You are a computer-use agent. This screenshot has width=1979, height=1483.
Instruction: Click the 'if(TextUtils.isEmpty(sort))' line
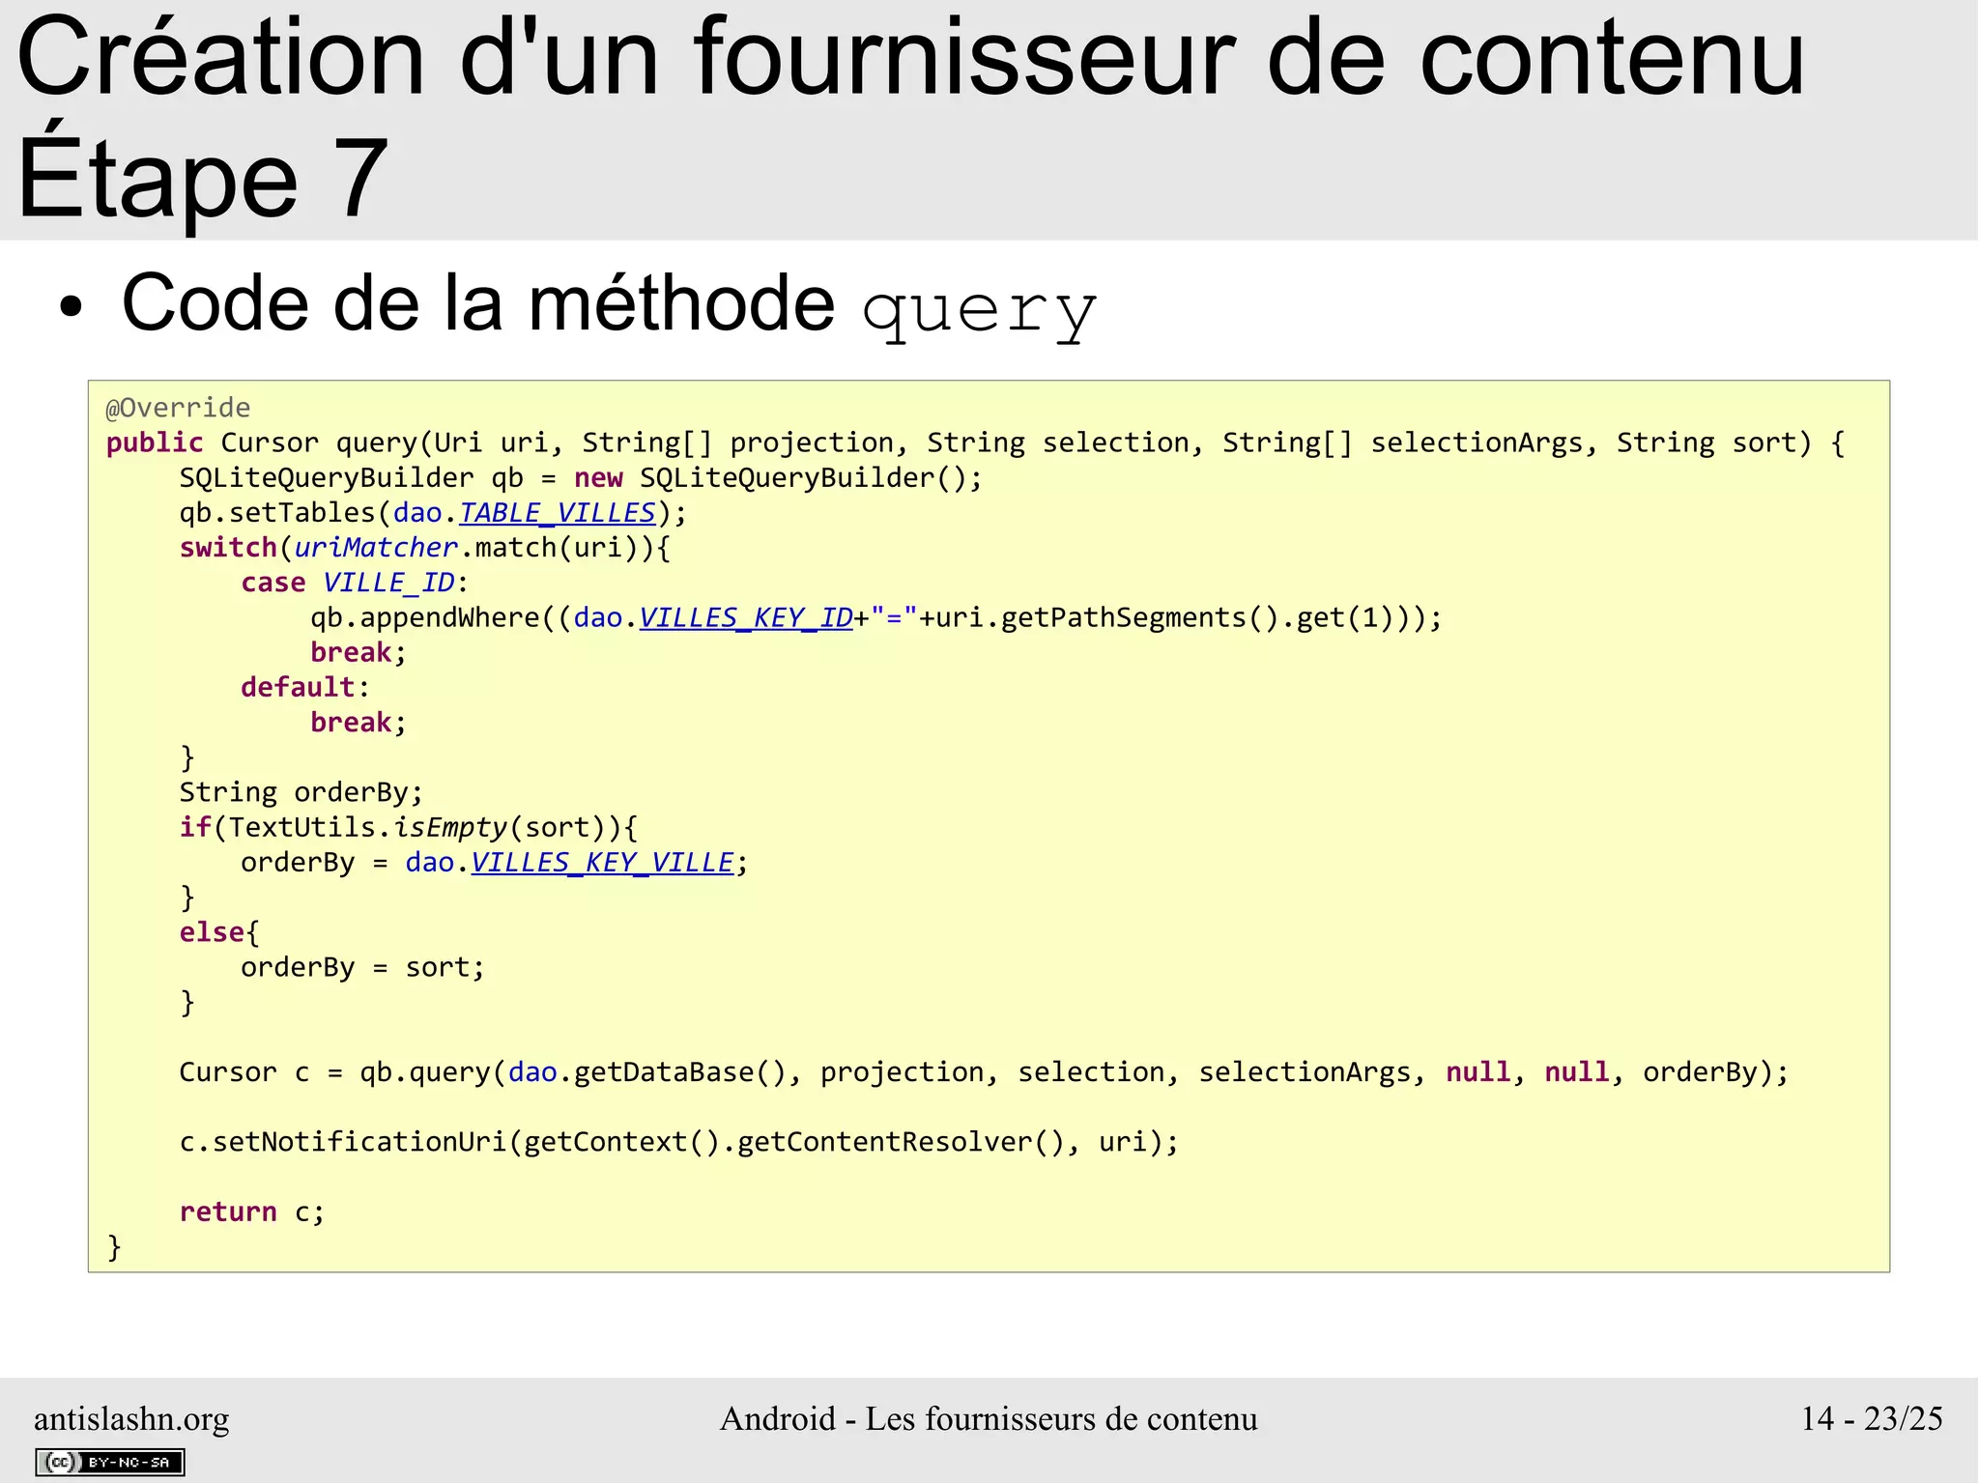[x=409, y=827]
